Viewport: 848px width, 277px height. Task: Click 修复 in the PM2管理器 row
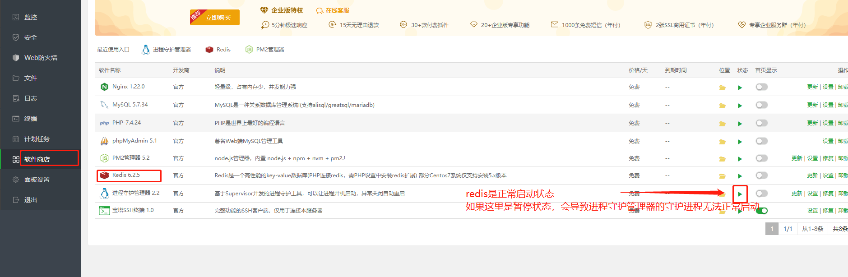pos(828,158)
